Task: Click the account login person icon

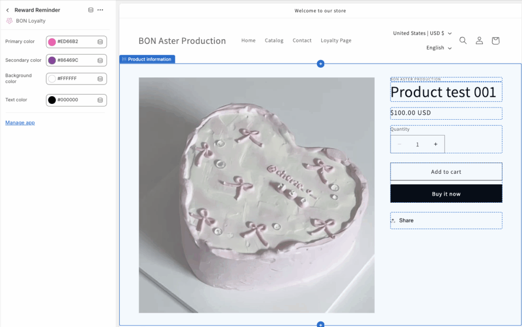Action: pos(479,41)
